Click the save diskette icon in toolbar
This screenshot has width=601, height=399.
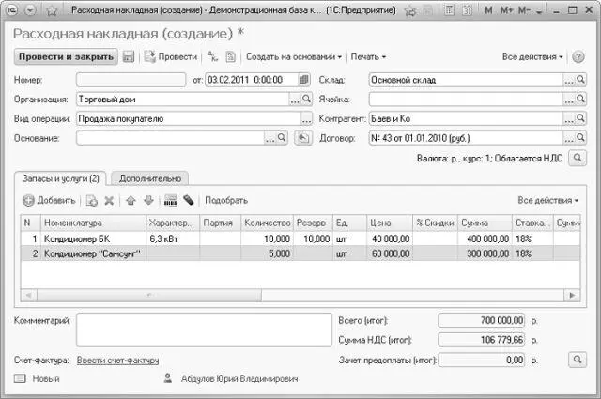click(x=129, y=56)
